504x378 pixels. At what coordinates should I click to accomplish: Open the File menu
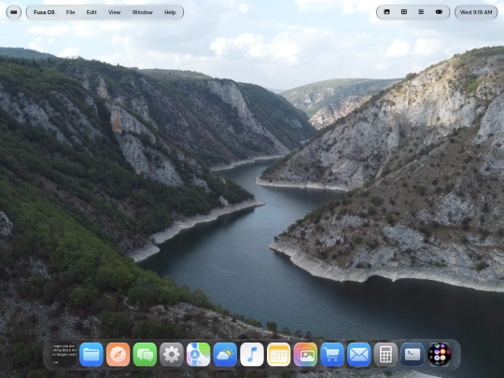pyautogui.click(x=70, y=12)
